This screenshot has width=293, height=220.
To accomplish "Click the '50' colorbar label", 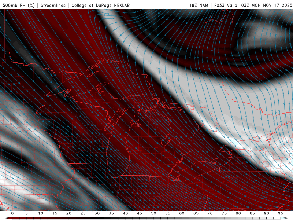I will 153,213.
